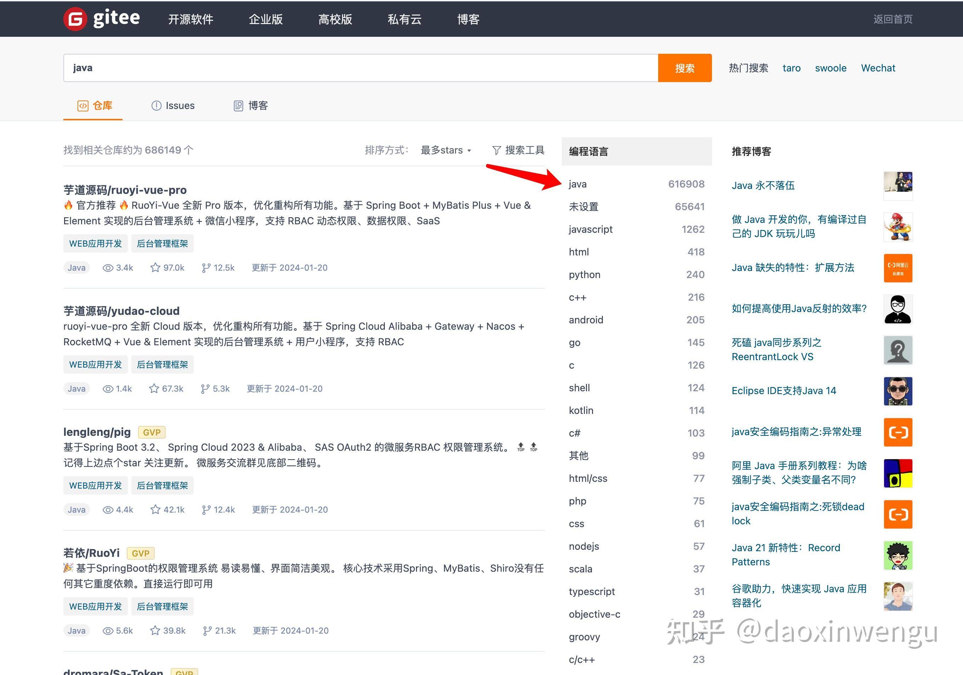The height and width of the screenshot is (675, 963).
Task: Click the watch eye icon showing 4.4k
Action: click(108, 510)
